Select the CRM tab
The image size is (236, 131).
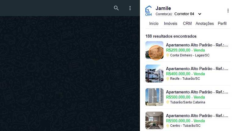tap(187, 24)
